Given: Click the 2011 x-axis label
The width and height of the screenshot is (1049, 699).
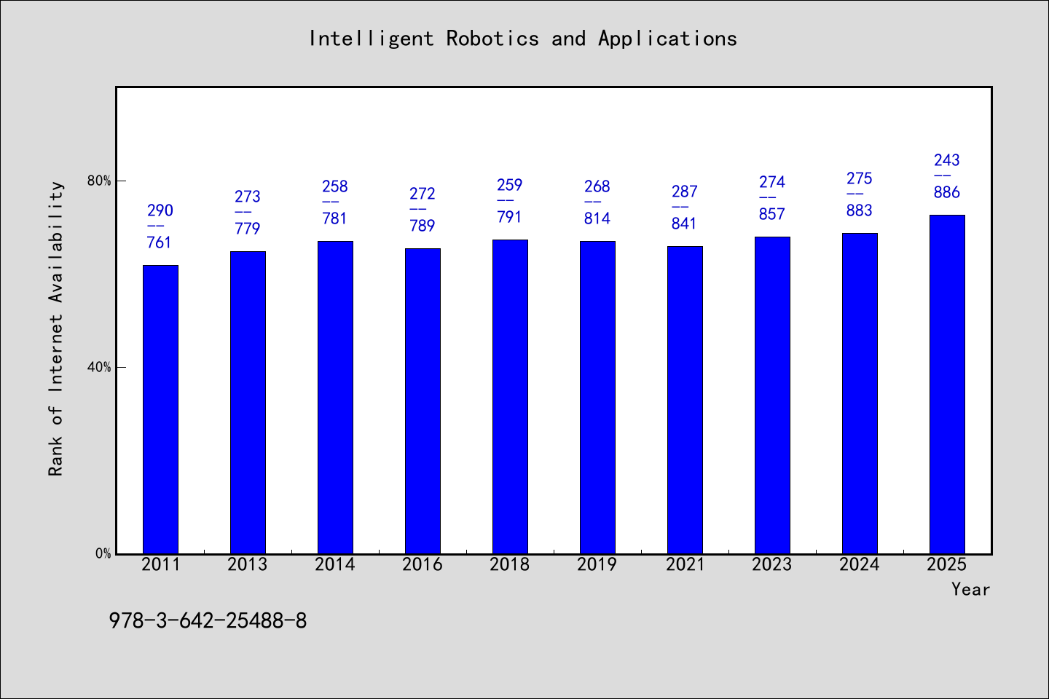Looking at the screenshot, I should tap(160, 564).
